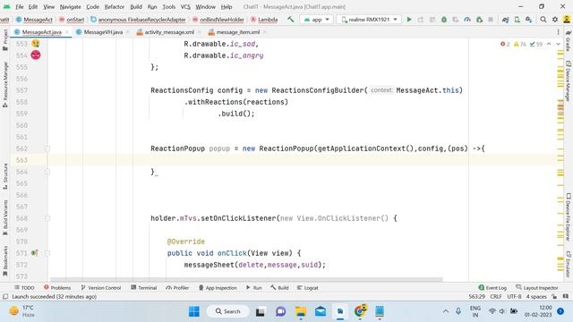Open IDE settings gear icon

[x=555, y=20]
